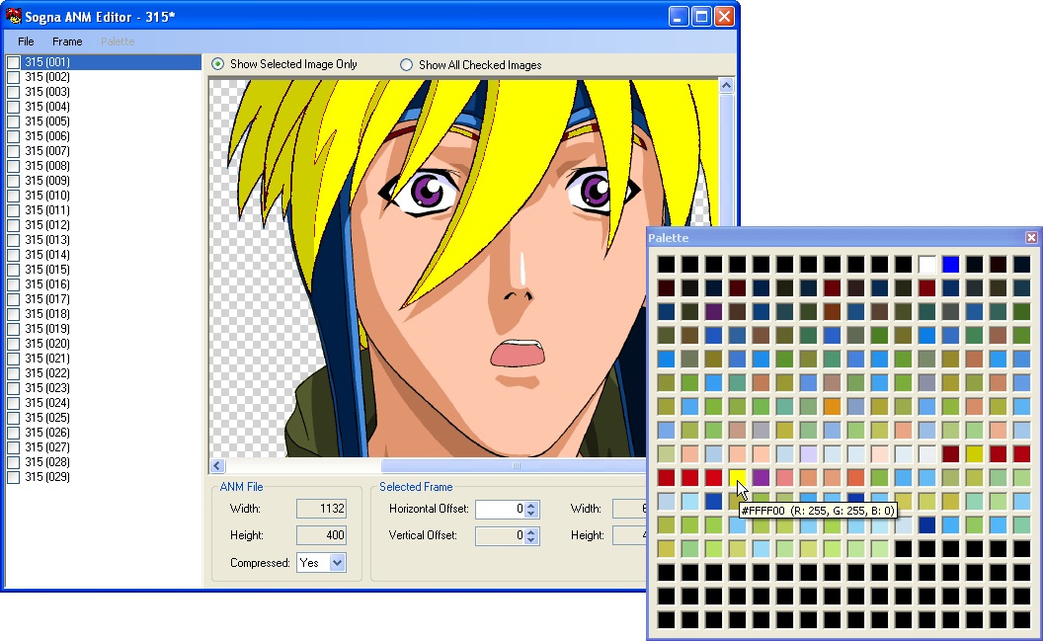Select the yellow #FFFF00 palette swatch
Viewport: 1043px width, 641px height.
click(737, 477)
